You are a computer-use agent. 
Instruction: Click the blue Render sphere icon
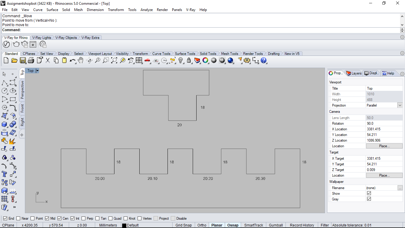click(x=230, y=61)
